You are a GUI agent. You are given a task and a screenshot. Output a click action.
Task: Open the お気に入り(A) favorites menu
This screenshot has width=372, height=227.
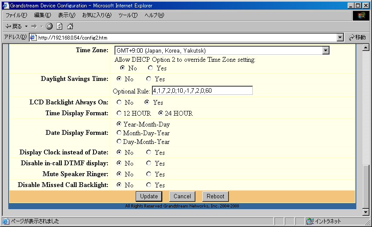coord(97,15)
